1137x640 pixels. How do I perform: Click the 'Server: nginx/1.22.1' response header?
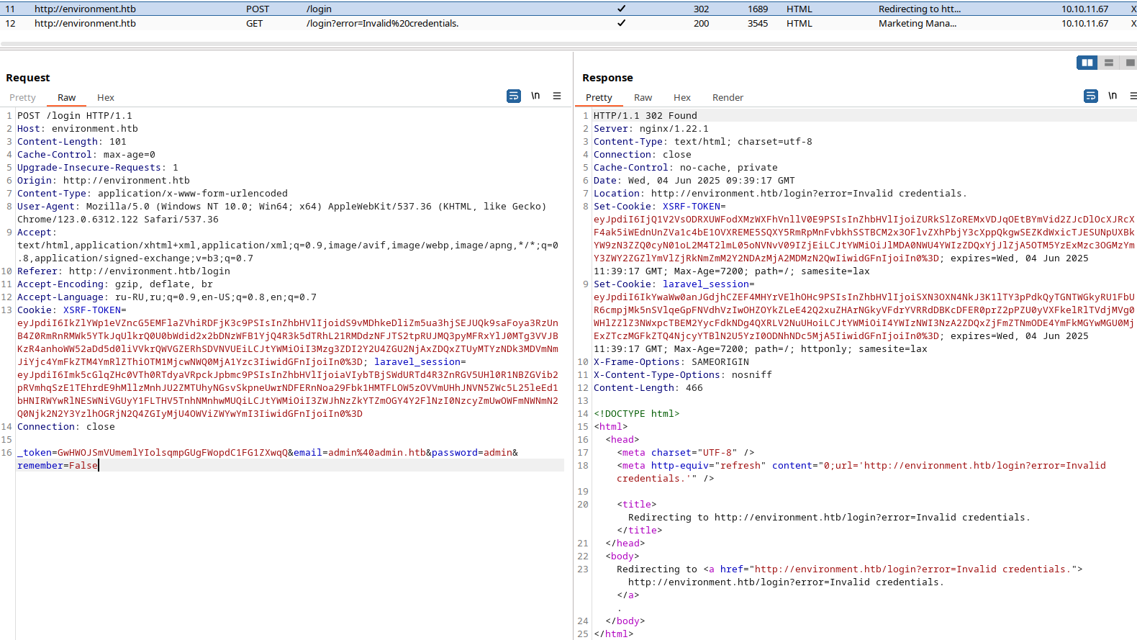tap(651, 128)
